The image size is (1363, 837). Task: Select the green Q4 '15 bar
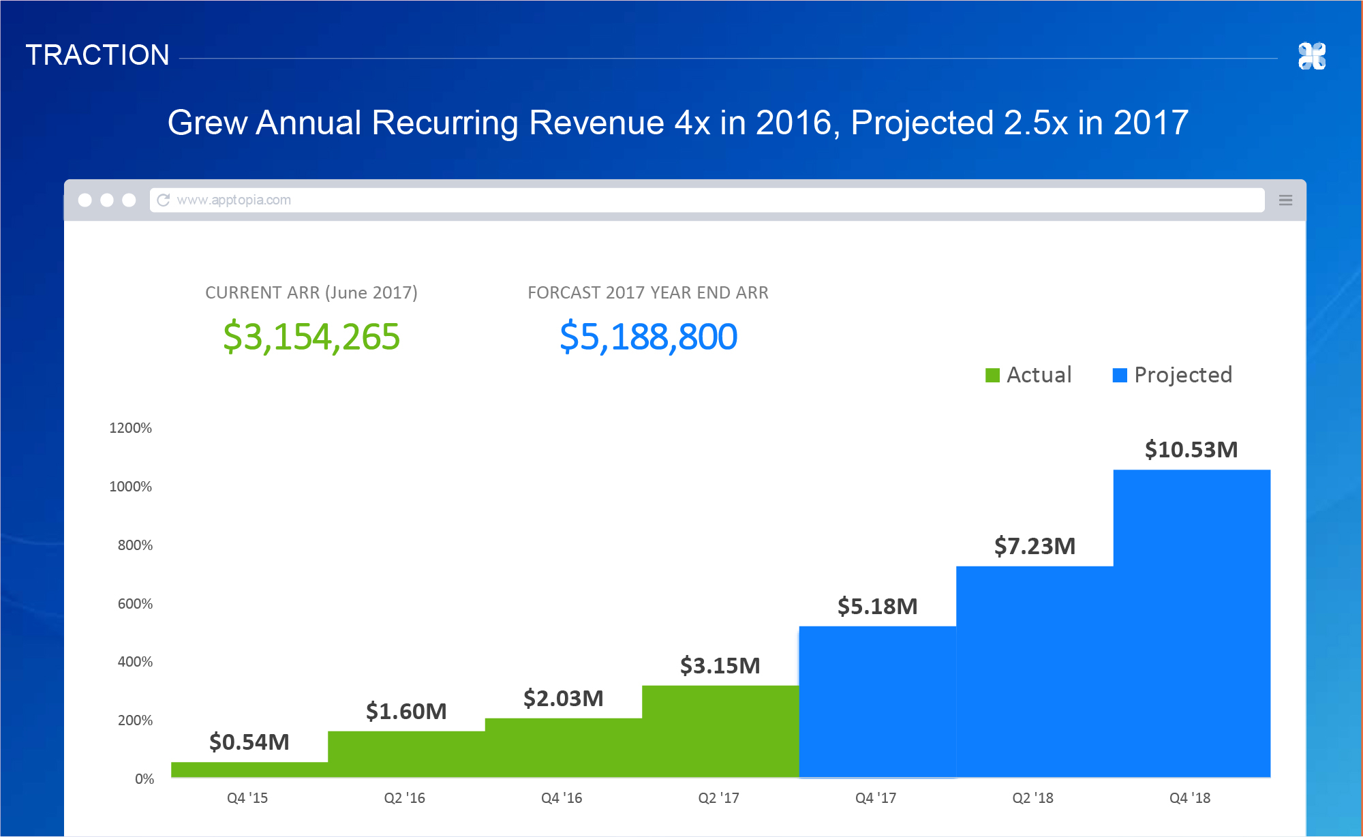(249, 770)
